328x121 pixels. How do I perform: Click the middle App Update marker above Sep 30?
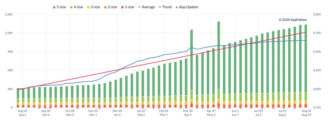click(x=45, y=107)
